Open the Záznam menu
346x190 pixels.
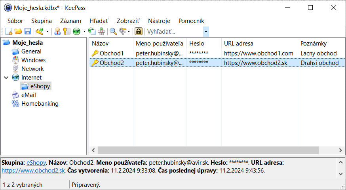click(x=70, y=21)
